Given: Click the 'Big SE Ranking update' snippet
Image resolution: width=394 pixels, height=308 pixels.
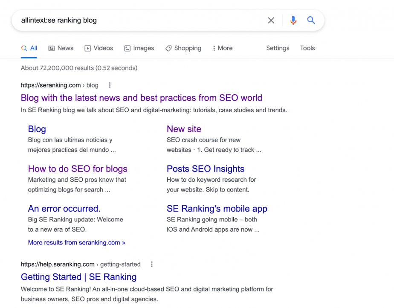Looking at the screenshot, I should click(x=75, y=224).
